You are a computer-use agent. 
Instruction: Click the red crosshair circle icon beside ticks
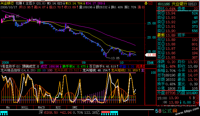coord(197,97)
